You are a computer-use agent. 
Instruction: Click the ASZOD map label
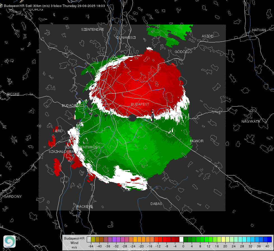[x=208, y=36]
